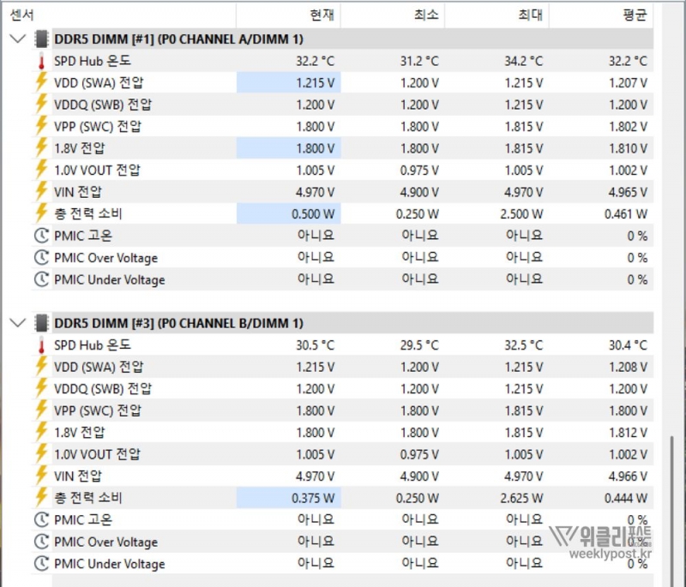Select the DIMM #1 VDDQ (SWB) 전압 row label
Image resolution: width=686 pixels, height=587 pixels.
tap(97, 105)
